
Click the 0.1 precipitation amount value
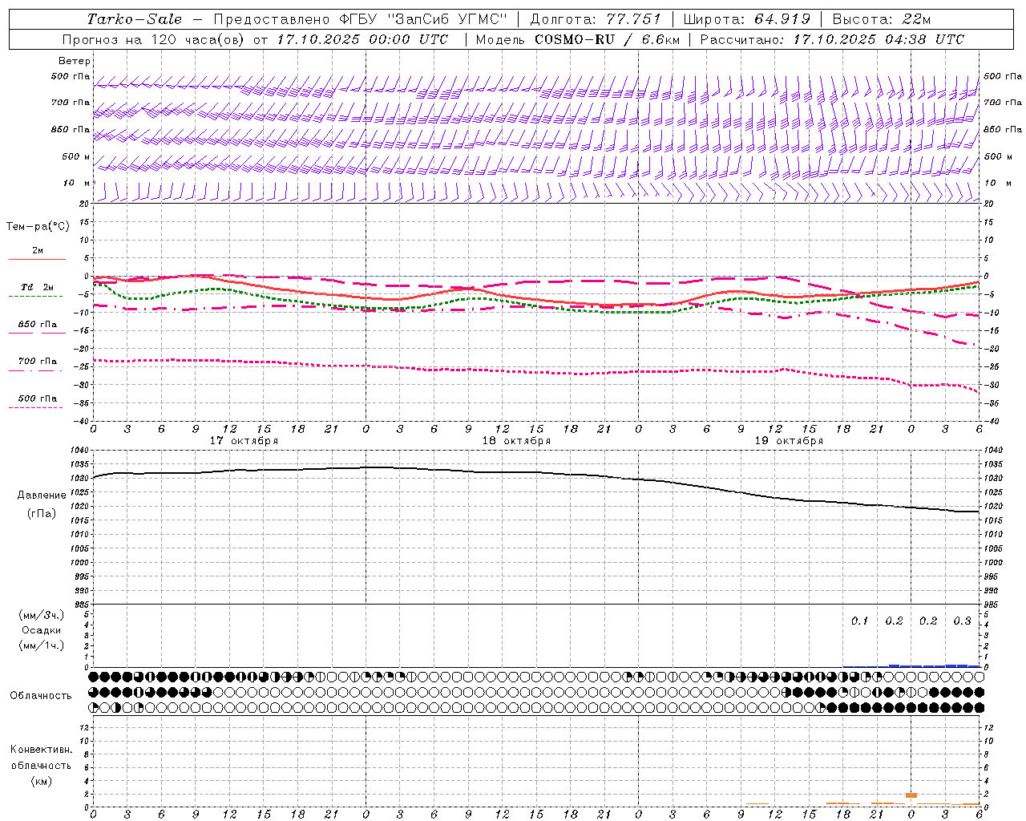point(859,621)
